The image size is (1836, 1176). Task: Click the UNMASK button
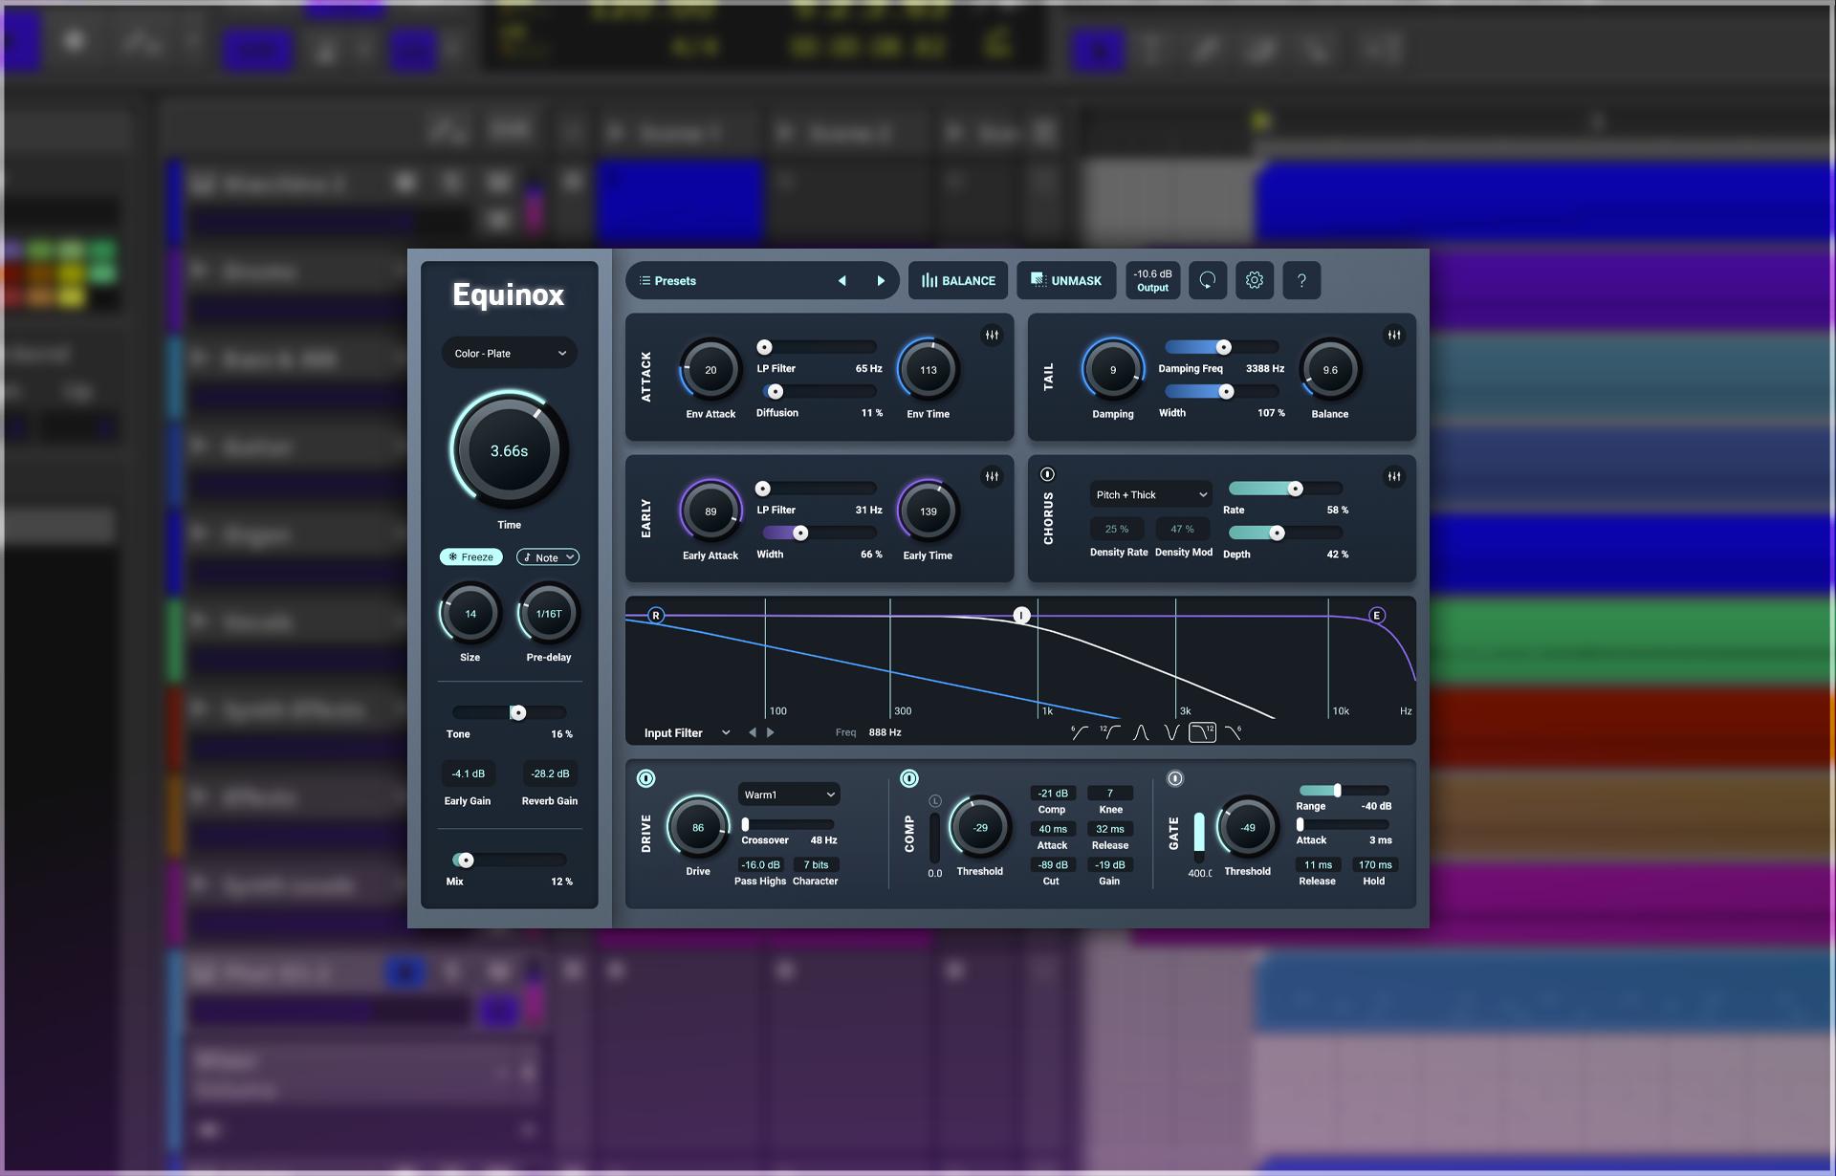pyautogui.click(x=1065, y=280)
